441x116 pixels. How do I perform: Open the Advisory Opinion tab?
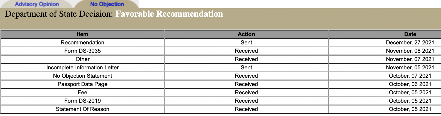tap(37, 4)
